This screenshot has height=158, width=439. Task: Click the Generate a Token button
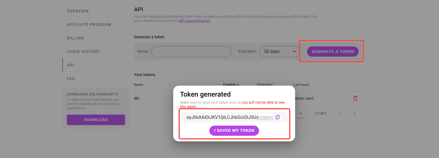point(333,52)
